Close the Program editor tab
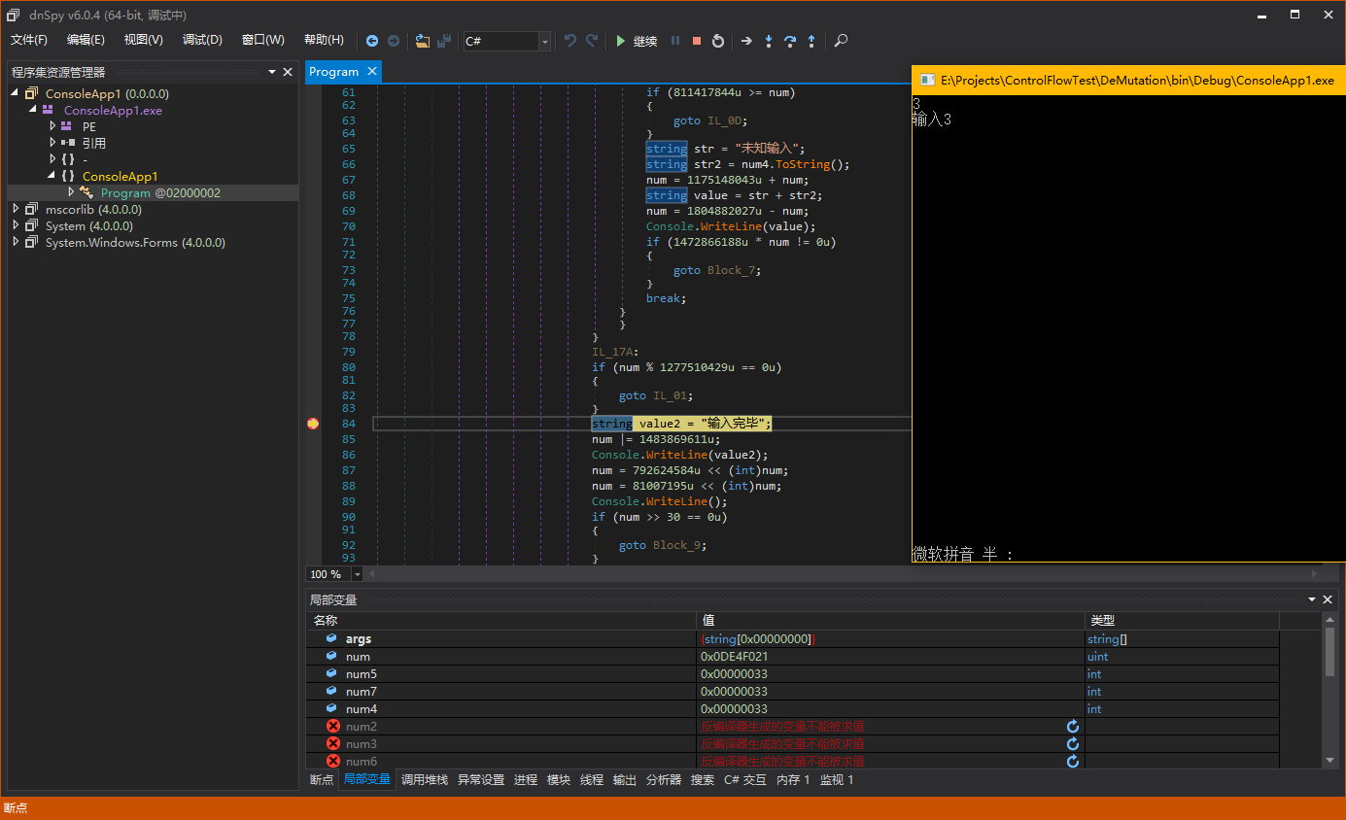Image resolution: width=1346 pixels, height=820 pixels. 371,71
